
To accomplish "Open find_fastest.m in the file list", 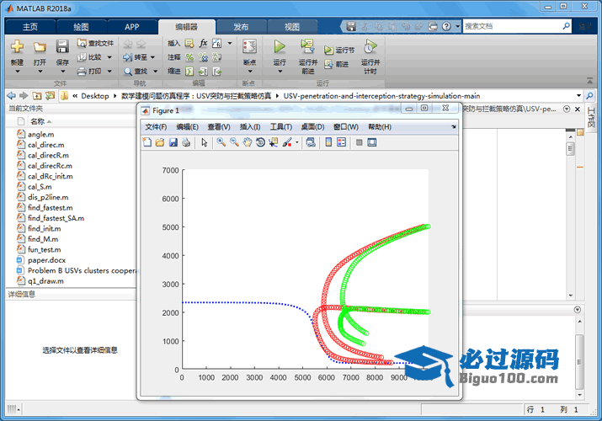I will [x=50, y=207].
